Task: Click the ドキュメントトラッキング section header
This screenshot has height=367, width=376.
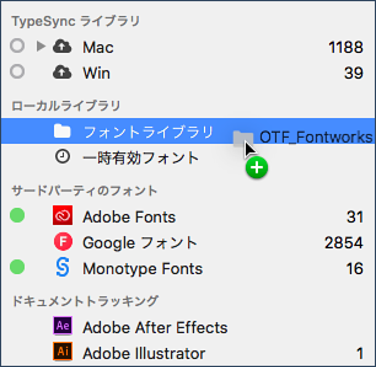Action: 85,301
